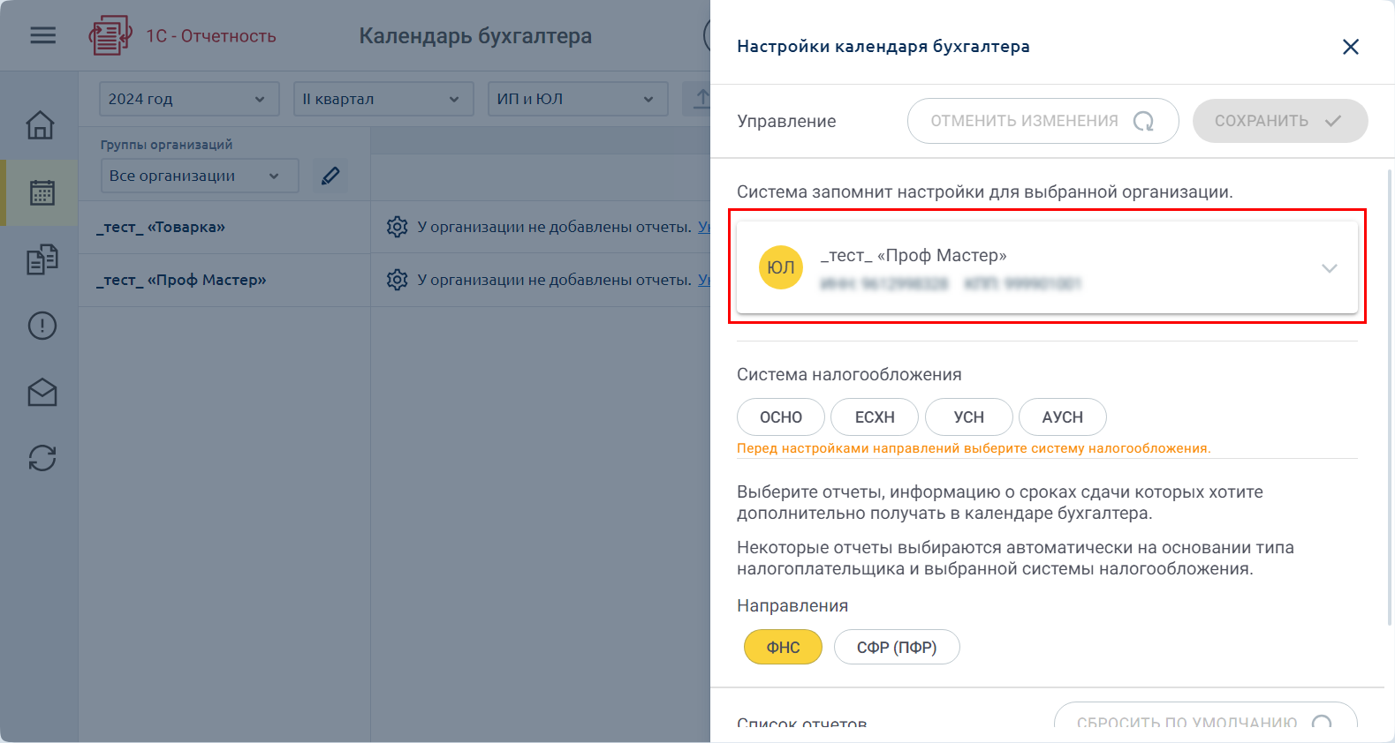Go to the home page icon

(x=41, y=125)
